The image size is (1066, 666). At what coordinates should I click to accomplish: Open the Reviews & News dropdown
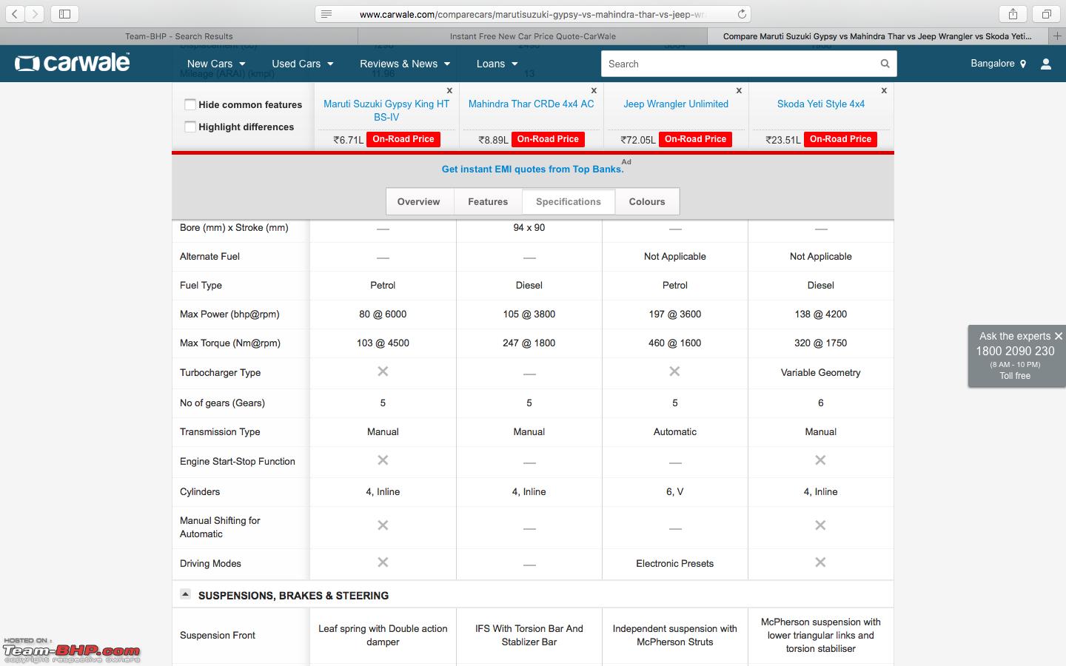point(405,64)
